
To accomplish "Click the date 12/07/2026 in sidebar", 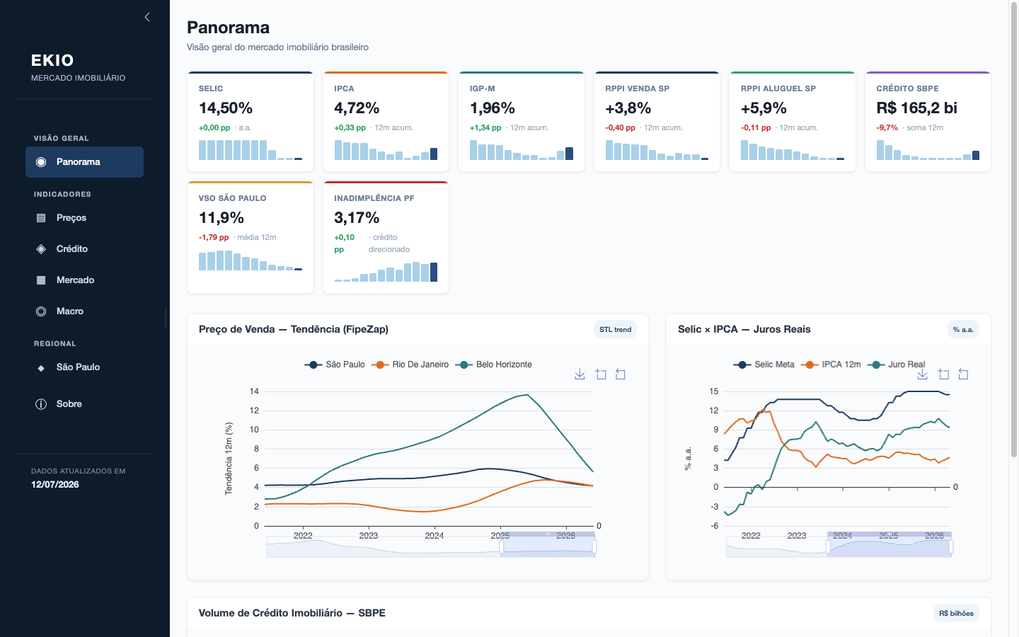I will tap(55, 485).
